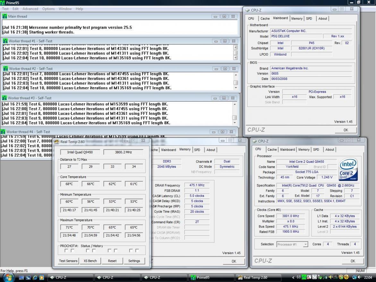Click the Multiplier value x 8.0
The image size is (376, 282).
tap(291, 221)
